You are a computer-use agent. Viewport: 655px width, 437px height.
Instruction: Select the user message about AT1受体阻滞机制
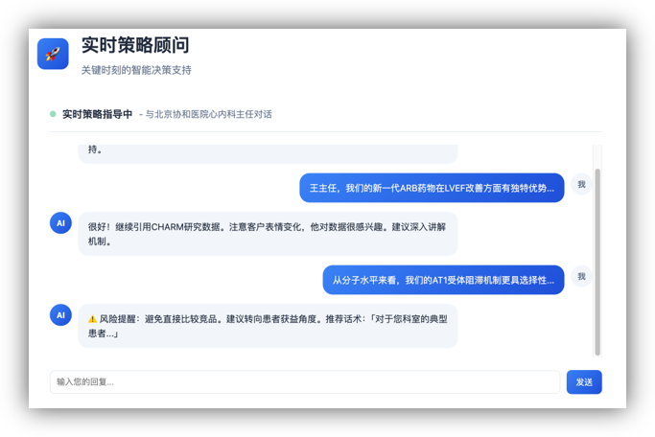pyautogui.click(x=443, y=280)
